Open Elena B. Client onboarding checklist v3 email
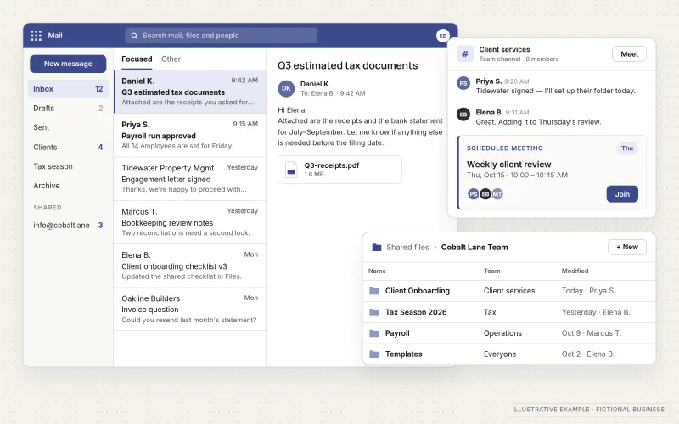This screenshot has height=424, width=679. [x=190, y=265]
